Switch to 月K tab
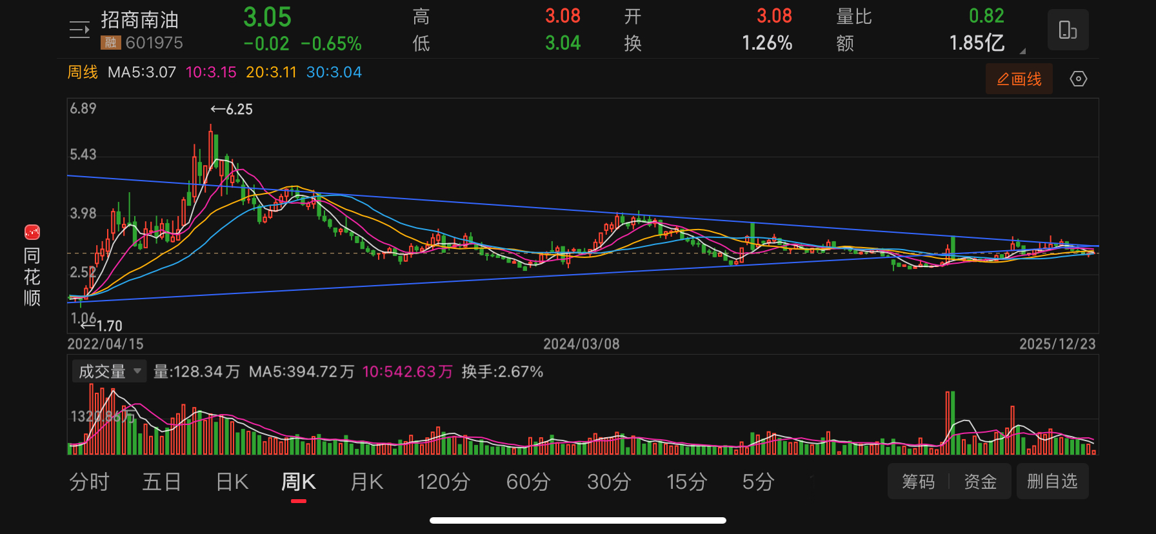The width and height of the screenshot is (1156, 534). click(x=366, y=482)
